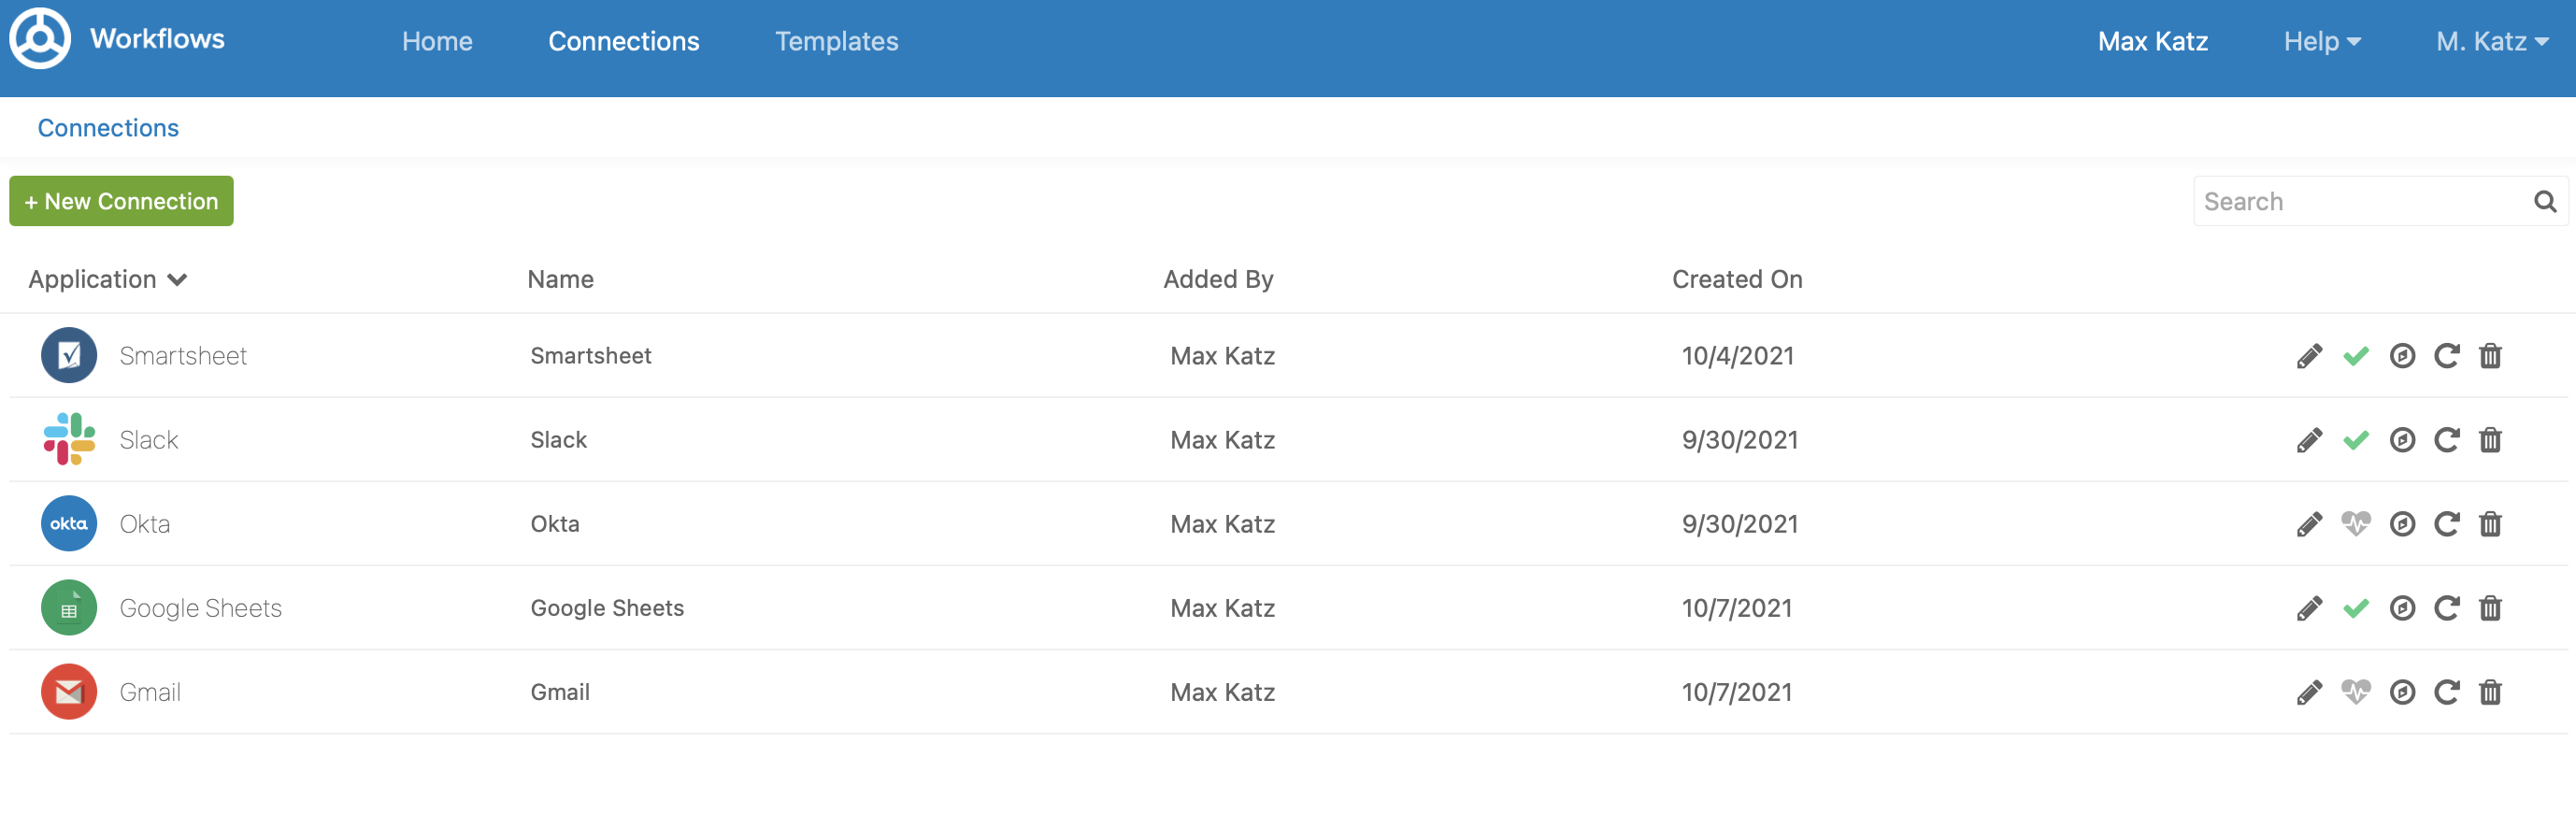This screenshot has width=2576, height=828.
Task: Click the Gmail application logo
Action: coord(69,692)
